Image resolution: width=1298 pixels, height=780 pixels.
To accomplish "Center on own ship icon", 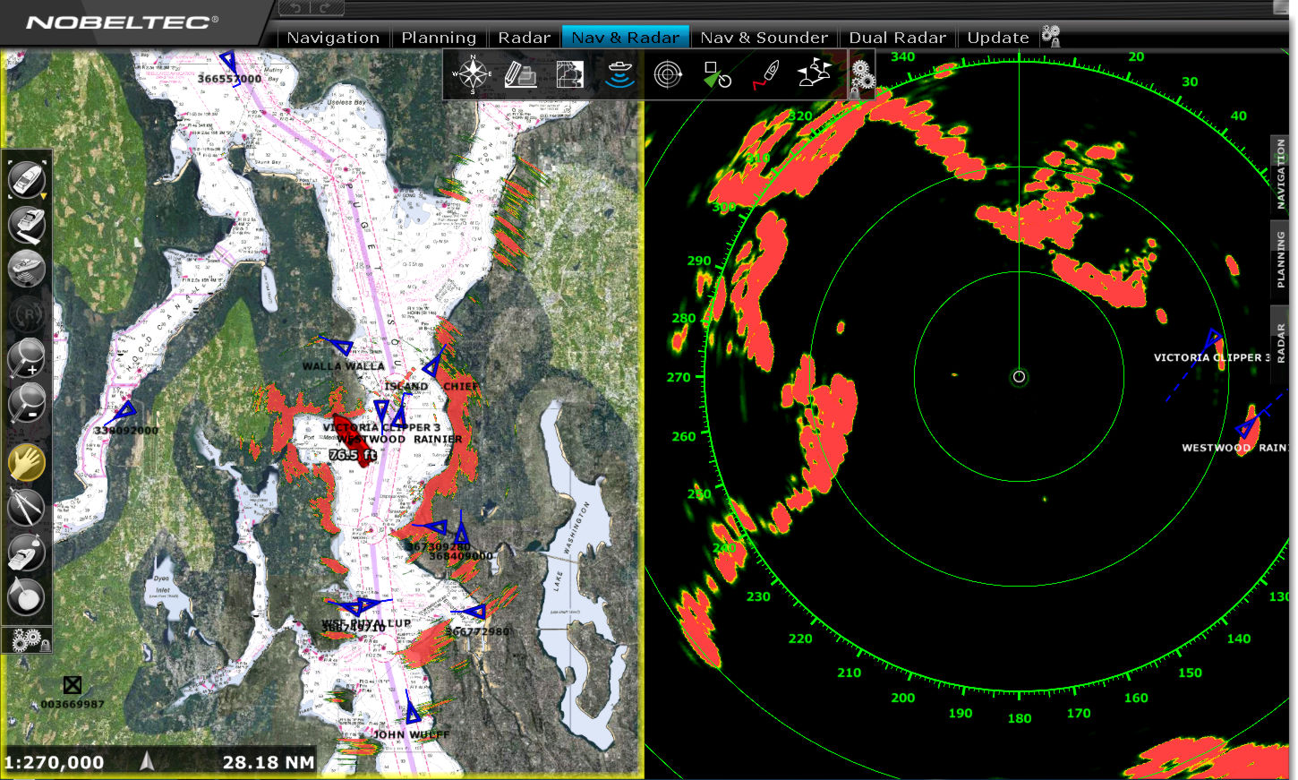I will pos(27,179).
